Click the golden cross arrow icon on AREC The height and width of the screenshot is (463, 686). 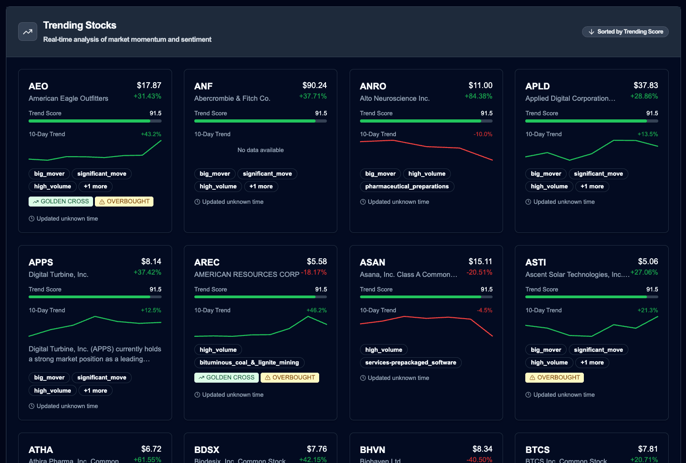[201, 377]
